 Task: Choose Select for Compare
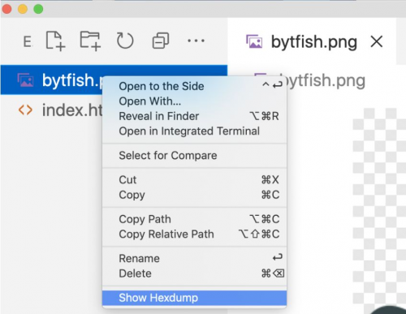(x=194, y=156)
